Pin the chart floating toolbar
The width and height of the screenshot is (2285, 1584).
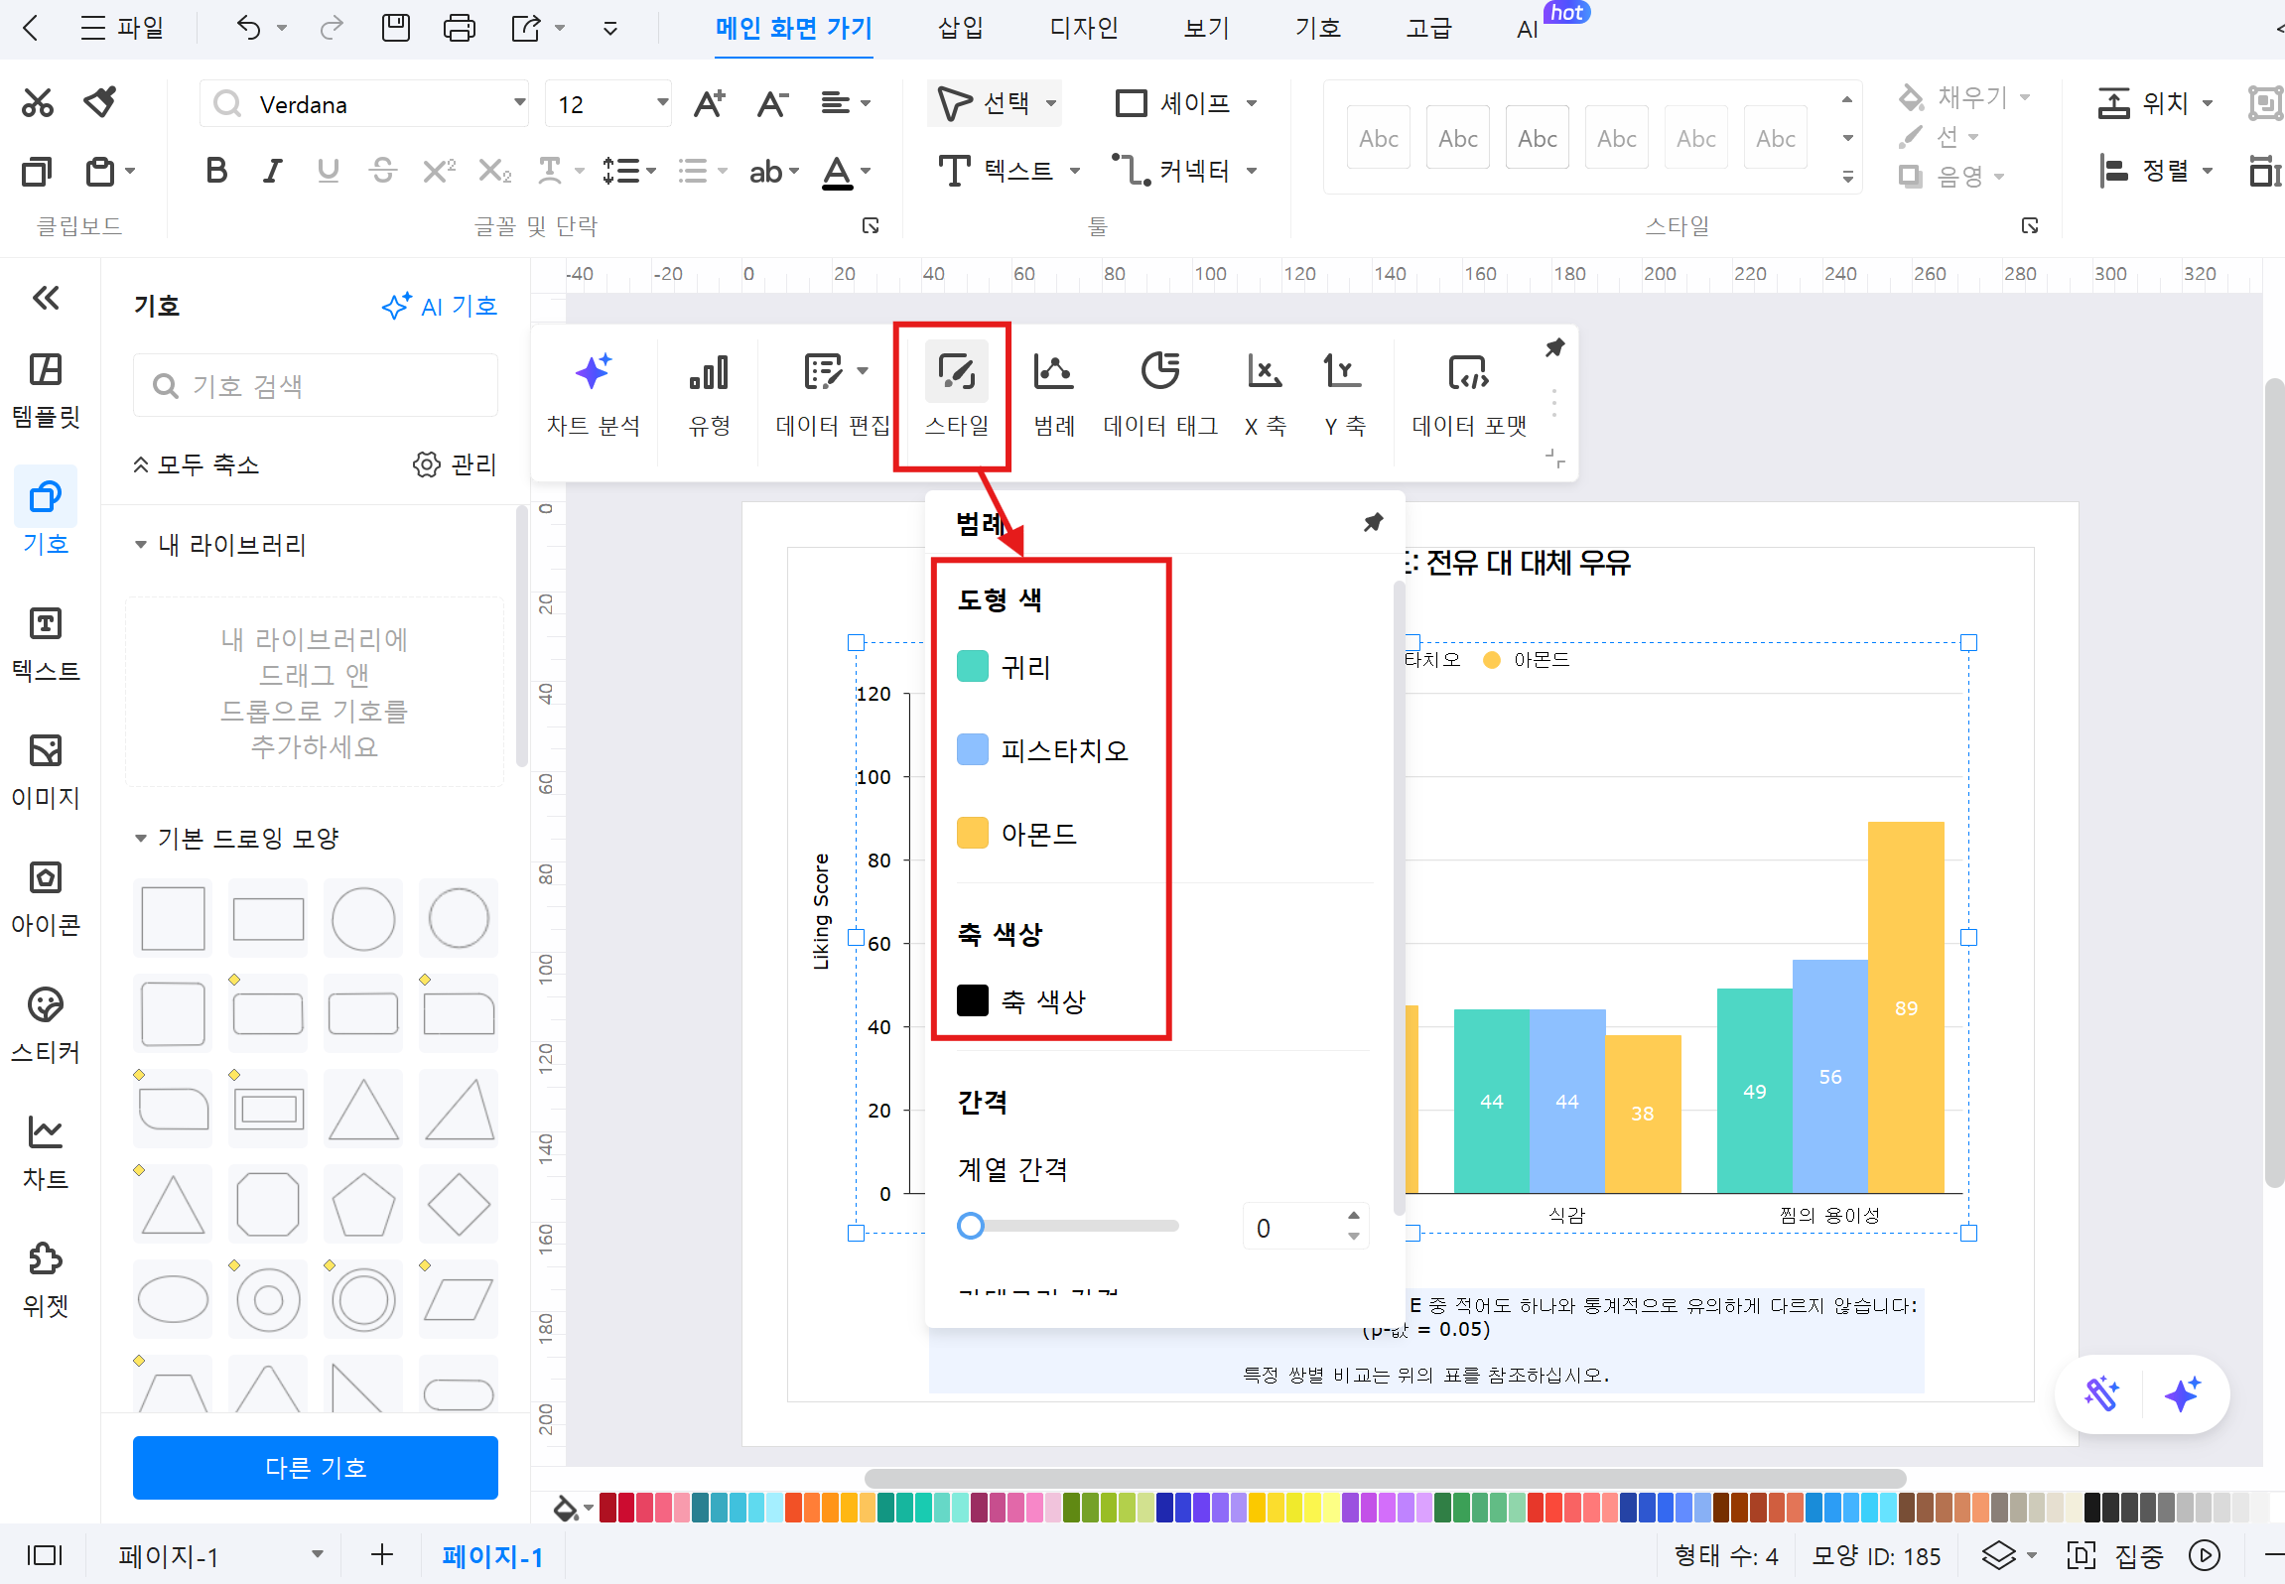click(1554, 347)
